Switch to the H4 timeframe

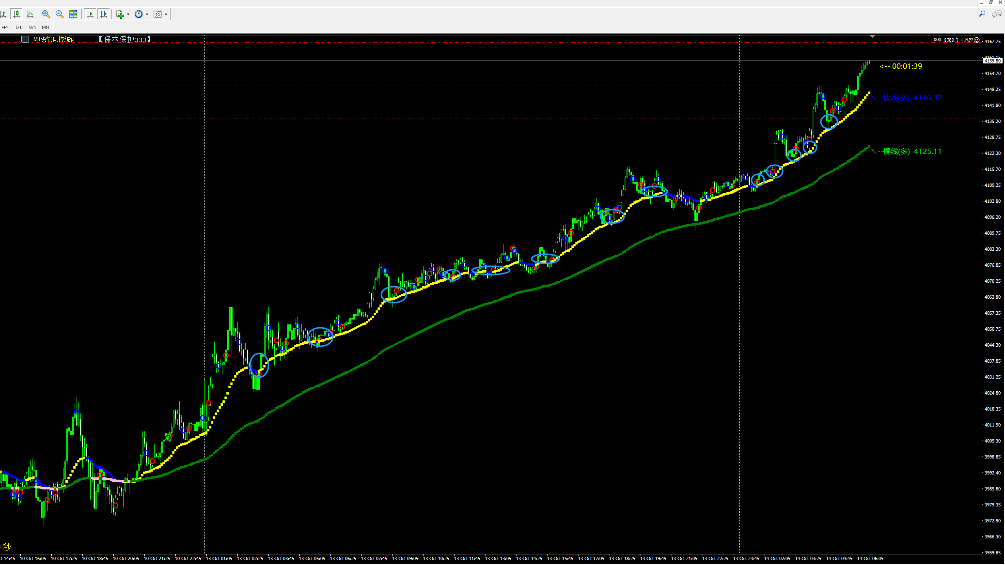click(x=5, y=27)
